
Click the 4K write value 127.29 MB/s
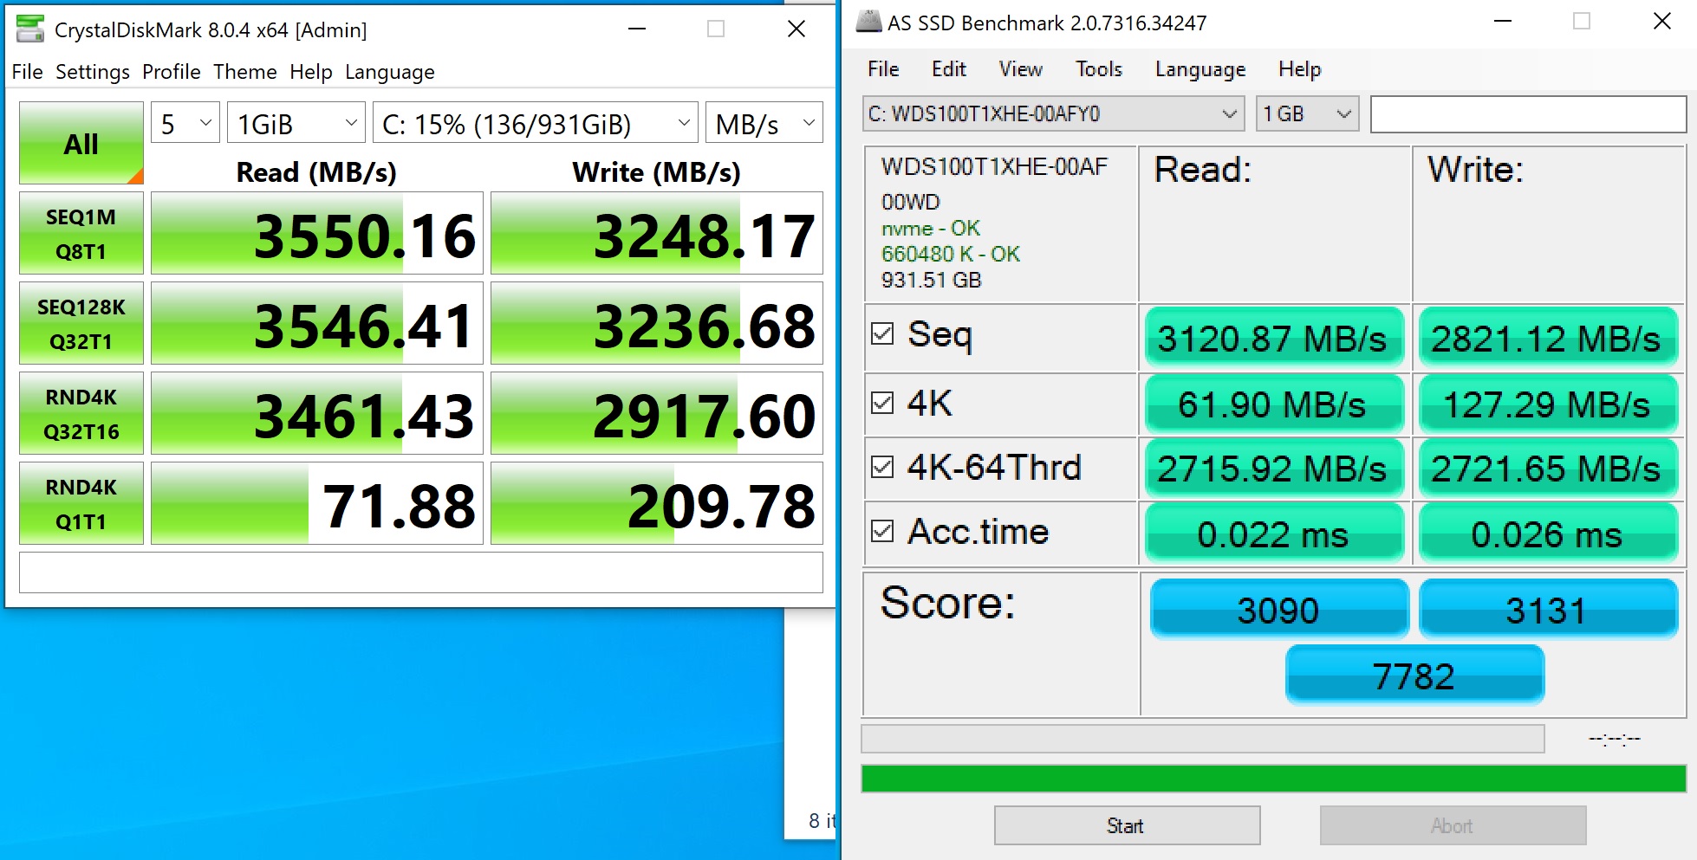point(1547,404)
